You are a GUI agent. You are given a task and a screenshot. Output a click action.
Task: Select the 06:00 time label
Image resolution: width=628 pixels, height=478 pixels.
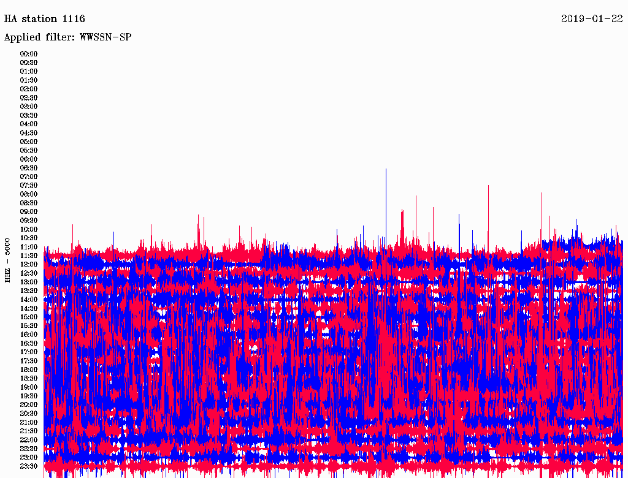[x=29, y=159]
